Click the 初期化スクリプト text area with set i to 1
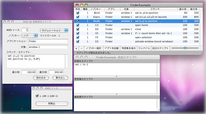206x114 pixels. (115, 69)
